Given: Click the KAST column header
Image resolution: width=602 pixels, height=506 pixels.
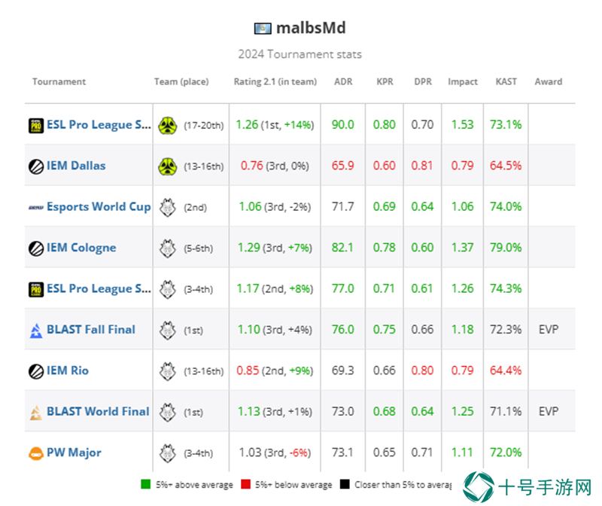Looking at the screenshot, I should tap(506, 82).
